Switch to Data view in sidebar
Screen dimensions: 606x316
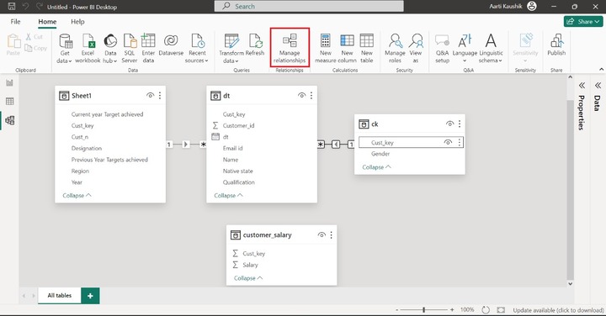pos(9,102)
